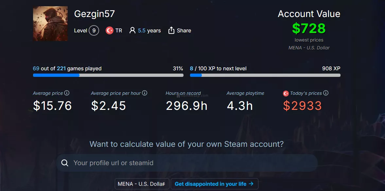This screenshot has height=191, width=385.
Task: Click the games played progress bar
Action: (x=108, y=75)
